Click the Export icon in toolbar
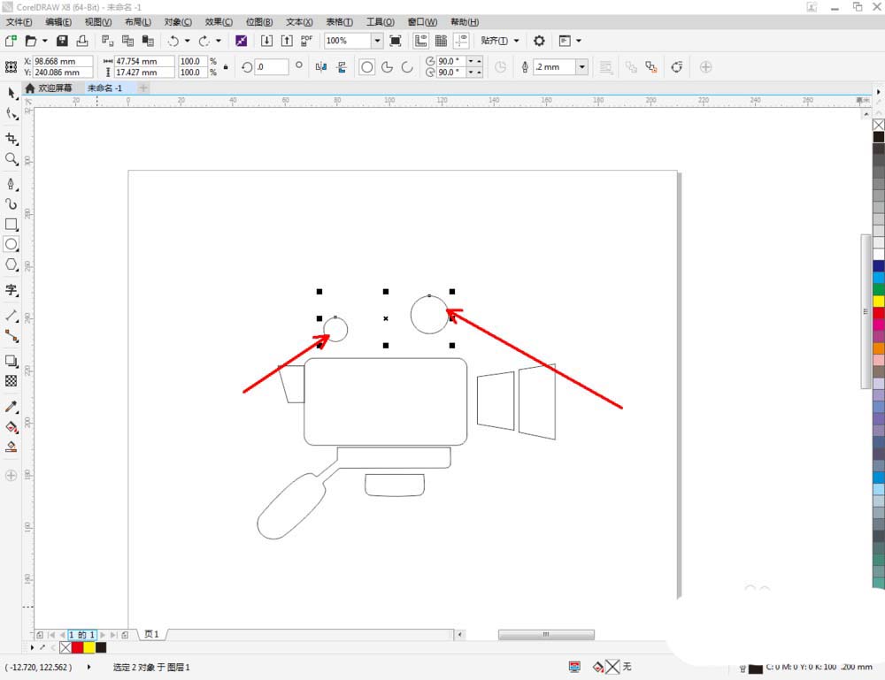This screenshot has width=885, height=680. click(x=287, y=41)
